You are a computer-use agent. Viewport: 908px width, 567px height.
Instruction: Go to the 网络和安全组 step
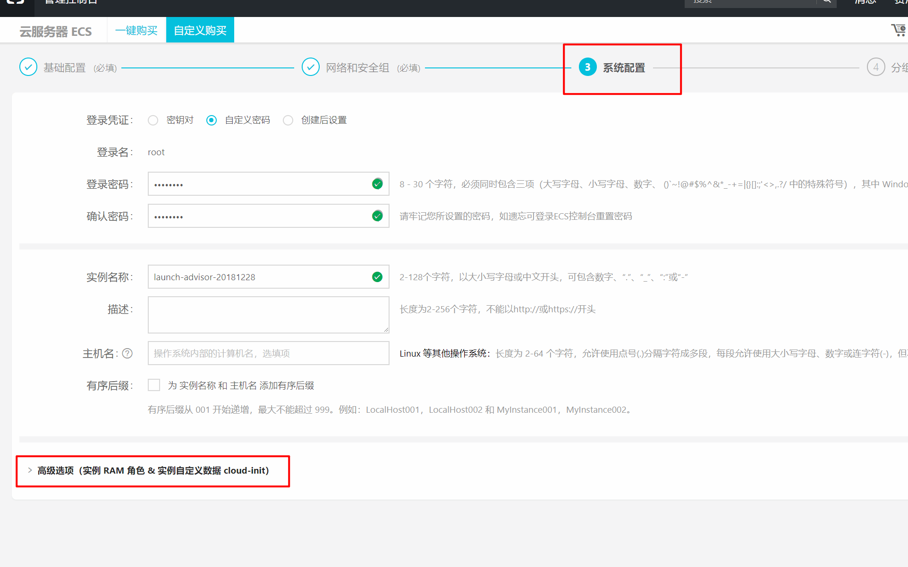point(357,68)
